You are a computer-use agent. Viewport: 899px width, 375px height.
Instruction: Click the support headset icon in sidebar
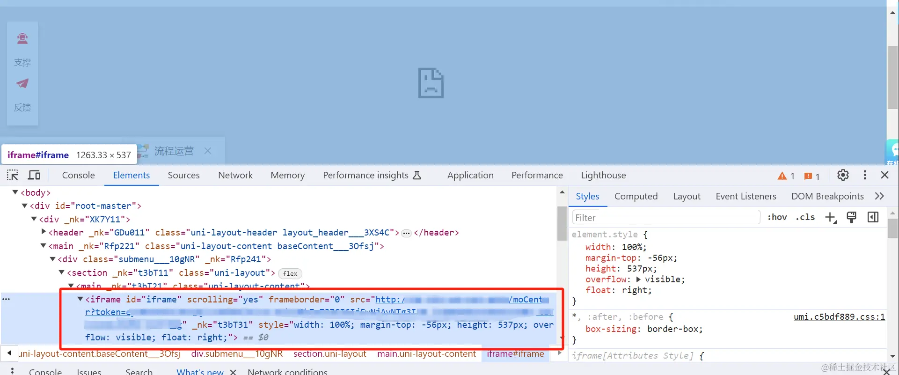coord(22,38)
